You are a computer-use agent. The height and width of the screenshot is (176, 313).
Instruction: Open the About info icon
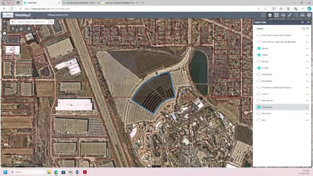click(309, 15)
